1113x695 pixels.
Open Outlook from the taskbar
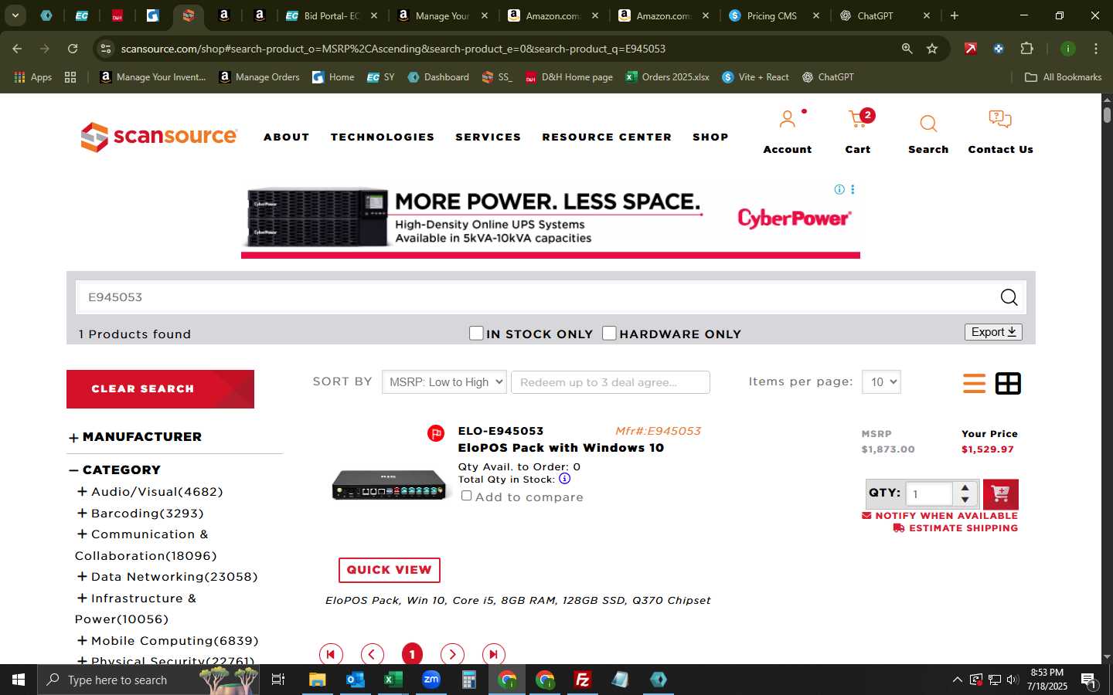pyautogui.click(x=355, y=680)
